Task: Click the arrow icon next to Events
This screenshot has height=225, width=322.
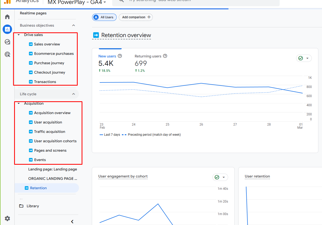Action: [31, 160]
